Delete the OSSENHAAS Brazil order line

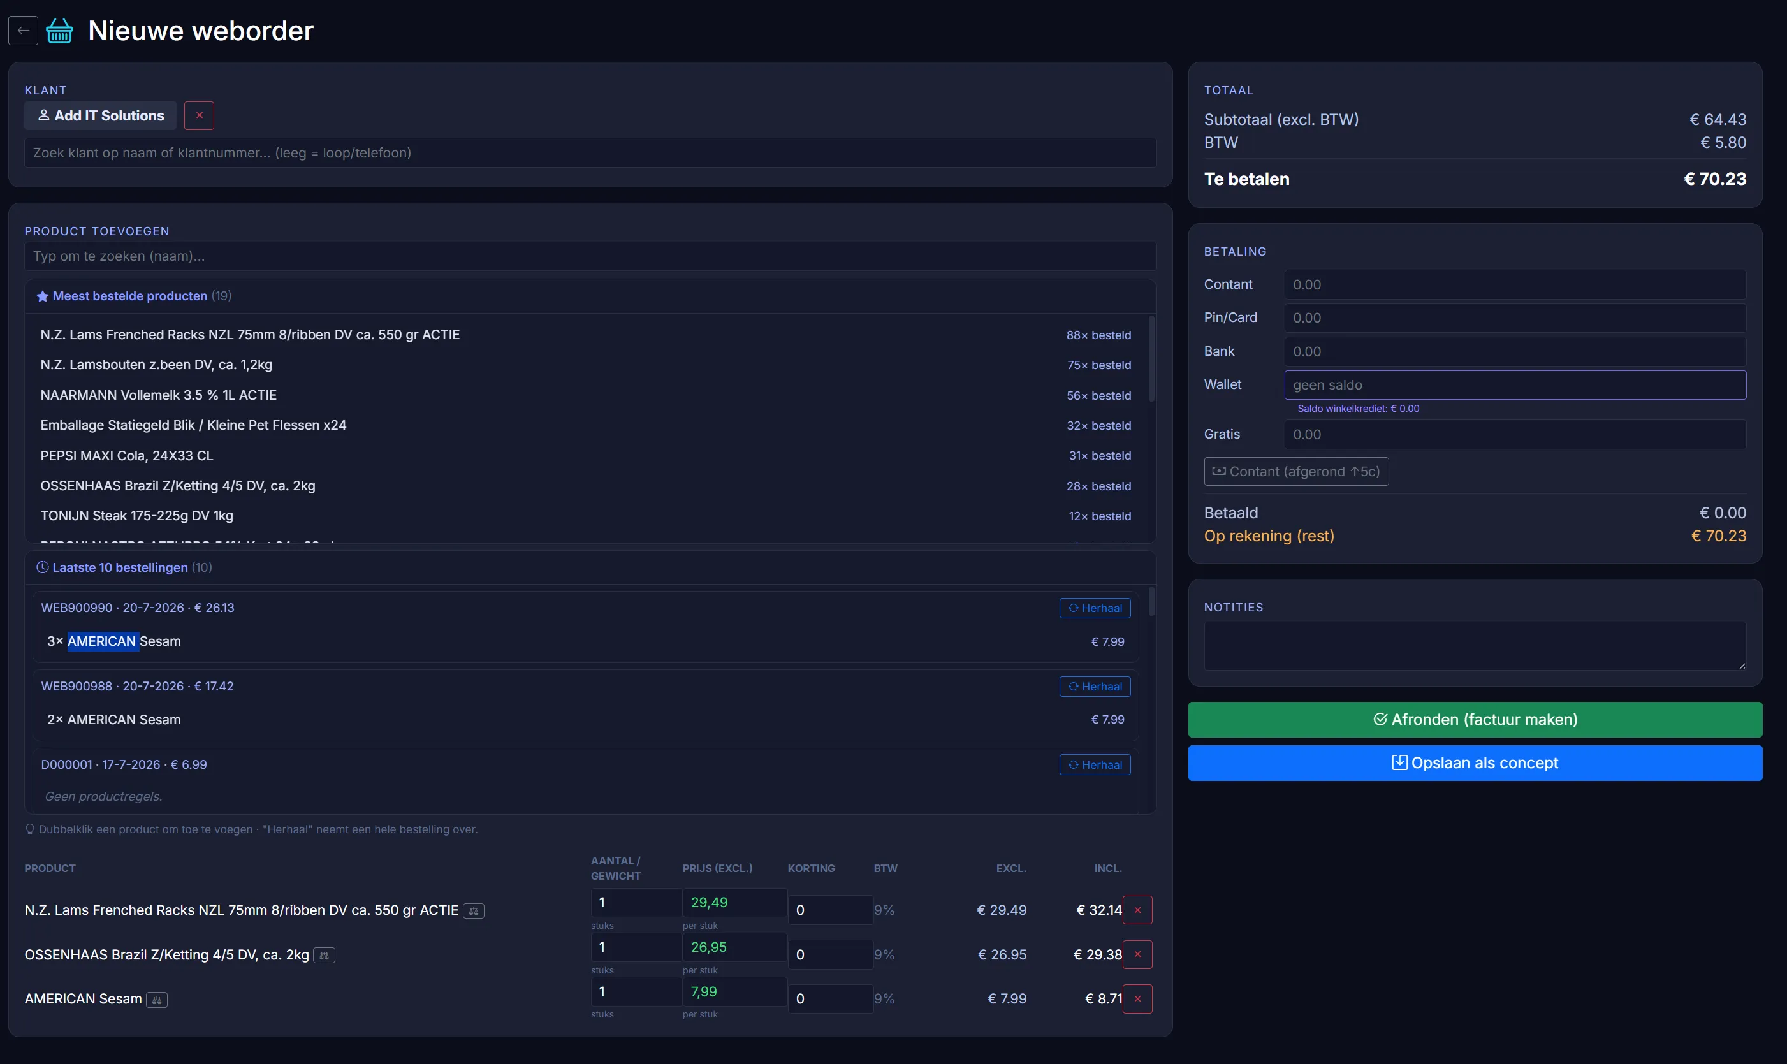point(1137,954)
